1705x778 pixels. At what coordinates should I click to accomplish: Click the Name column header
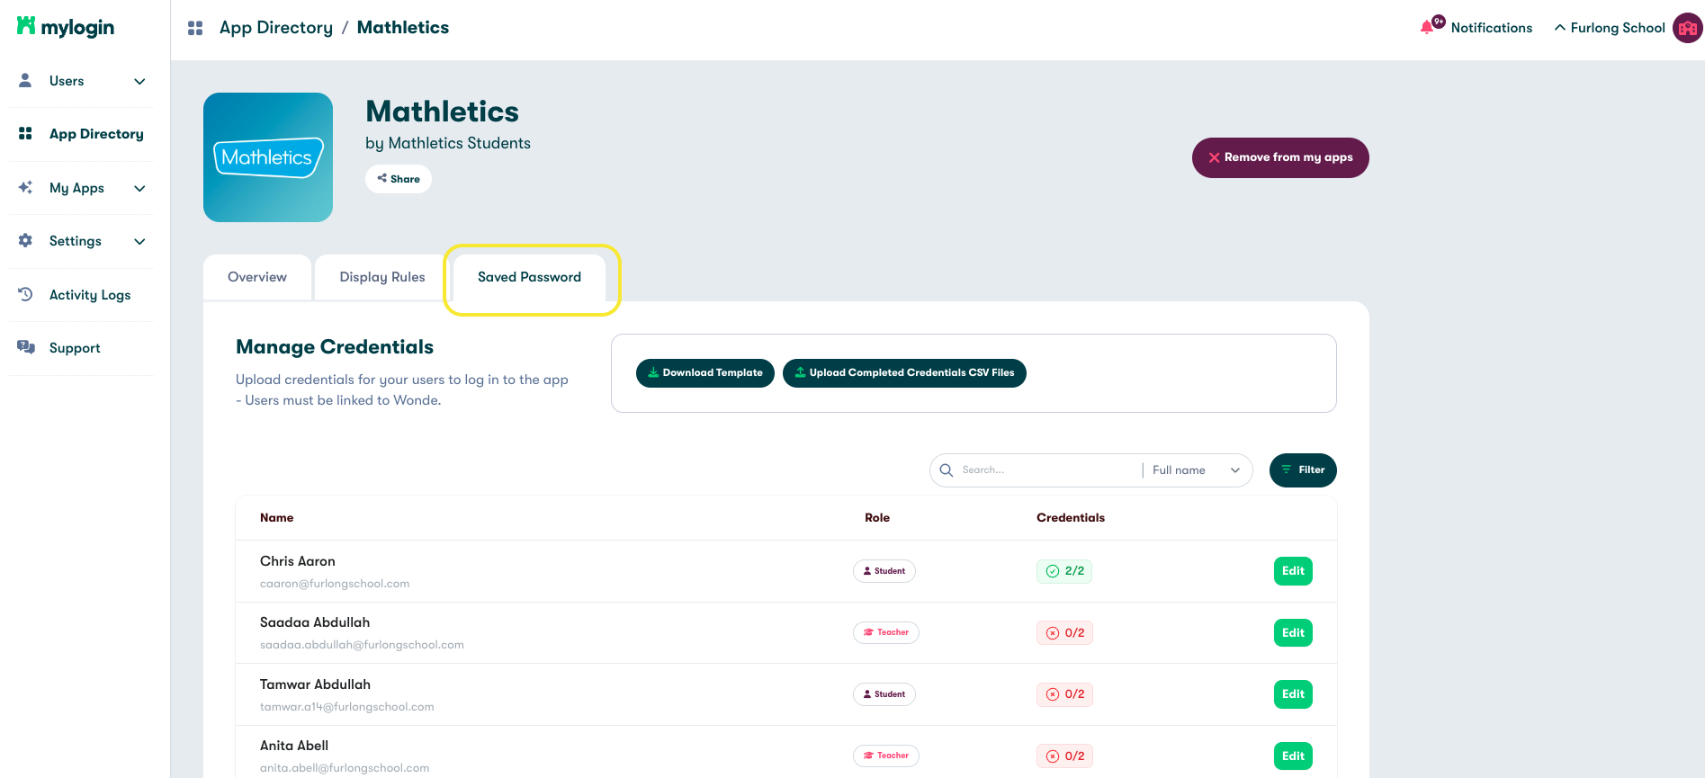[x=276, y=518]
